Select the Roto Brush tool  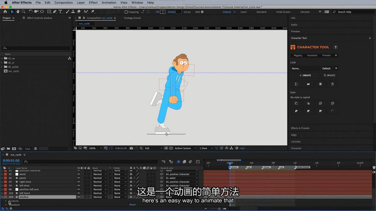point(86,11)
